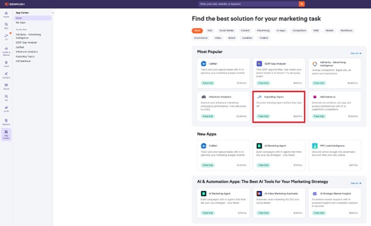Click the CallRail icon in New Apps

click(x=203, y=146)
